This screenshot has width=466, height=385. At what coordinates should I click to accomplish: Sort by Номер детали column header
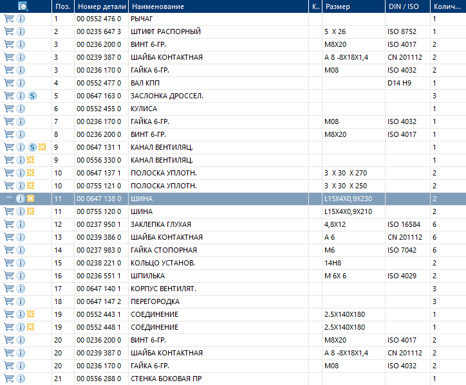(x=101, y=6)
